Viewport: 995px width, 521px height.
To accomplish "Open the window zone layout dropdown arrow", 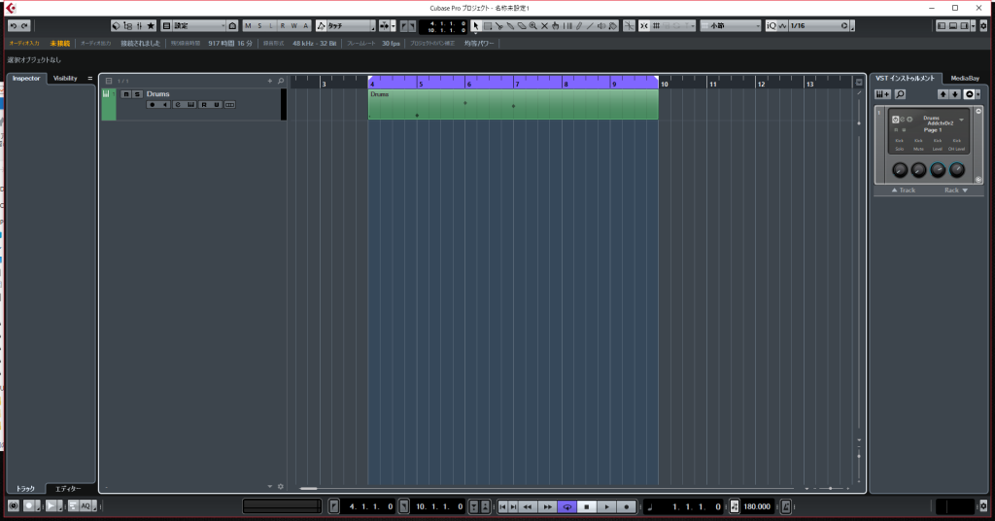I will pyautogui.click(x=974, y=26).
